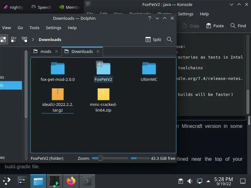Open the Go menu in Dolphin

coord(20,28)
